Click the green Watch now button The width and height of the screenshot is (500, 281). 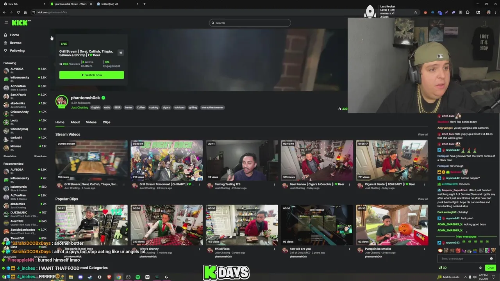[x=91, y=75]
